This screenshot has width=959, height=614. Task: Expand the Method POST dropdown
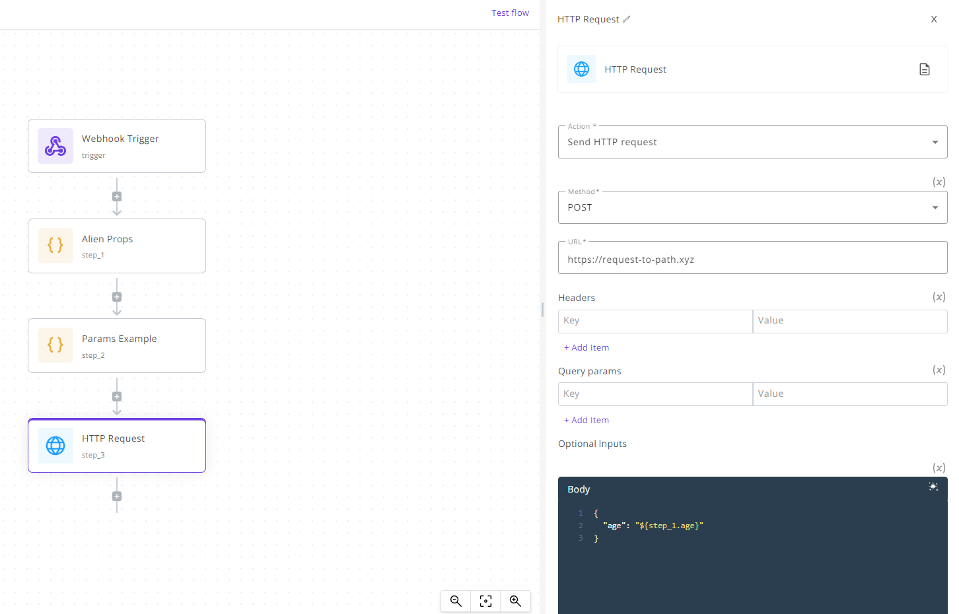[752, 207]
